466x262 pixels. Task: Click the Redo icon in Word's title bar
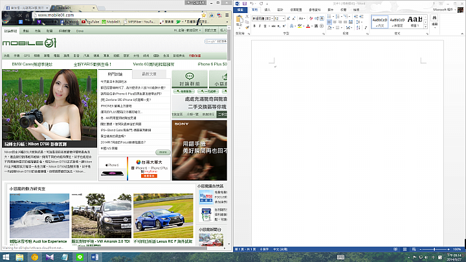click(261, 3)
